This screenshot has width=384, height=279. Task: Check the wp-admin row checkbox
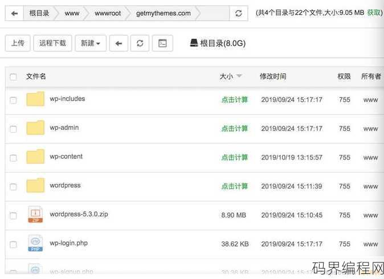13,129
